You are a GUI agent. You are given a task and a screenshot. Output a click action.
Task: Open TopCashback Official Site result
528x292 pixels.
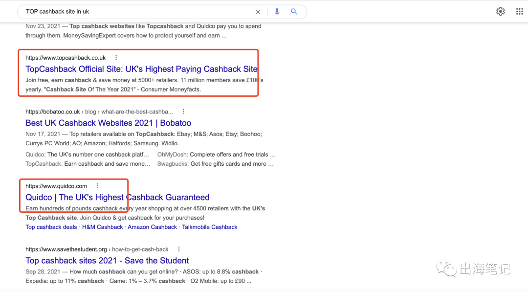point(141,69)
